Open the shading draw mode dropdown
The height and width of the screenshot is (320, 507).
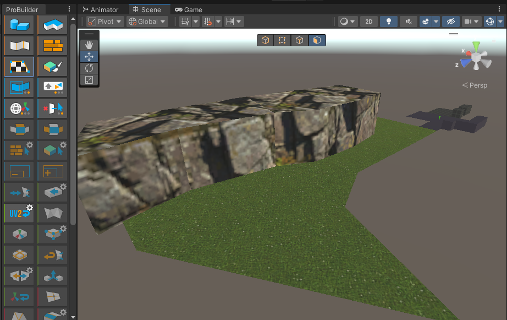[x=348, y=21]
